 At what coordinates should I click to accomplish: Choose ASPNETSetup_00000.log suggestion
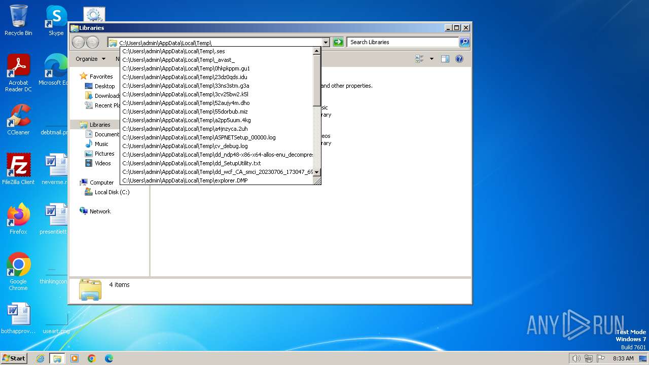click(x=217, y=137)
